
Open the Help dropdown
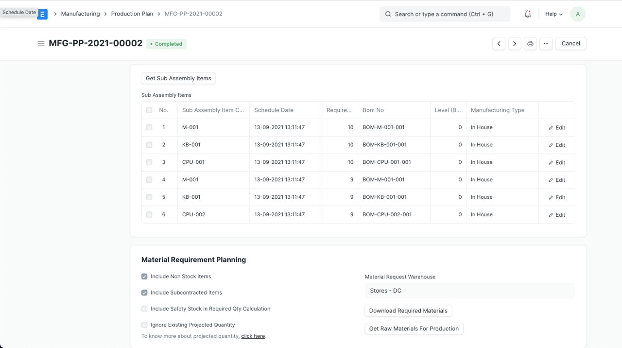click(554, 14)
